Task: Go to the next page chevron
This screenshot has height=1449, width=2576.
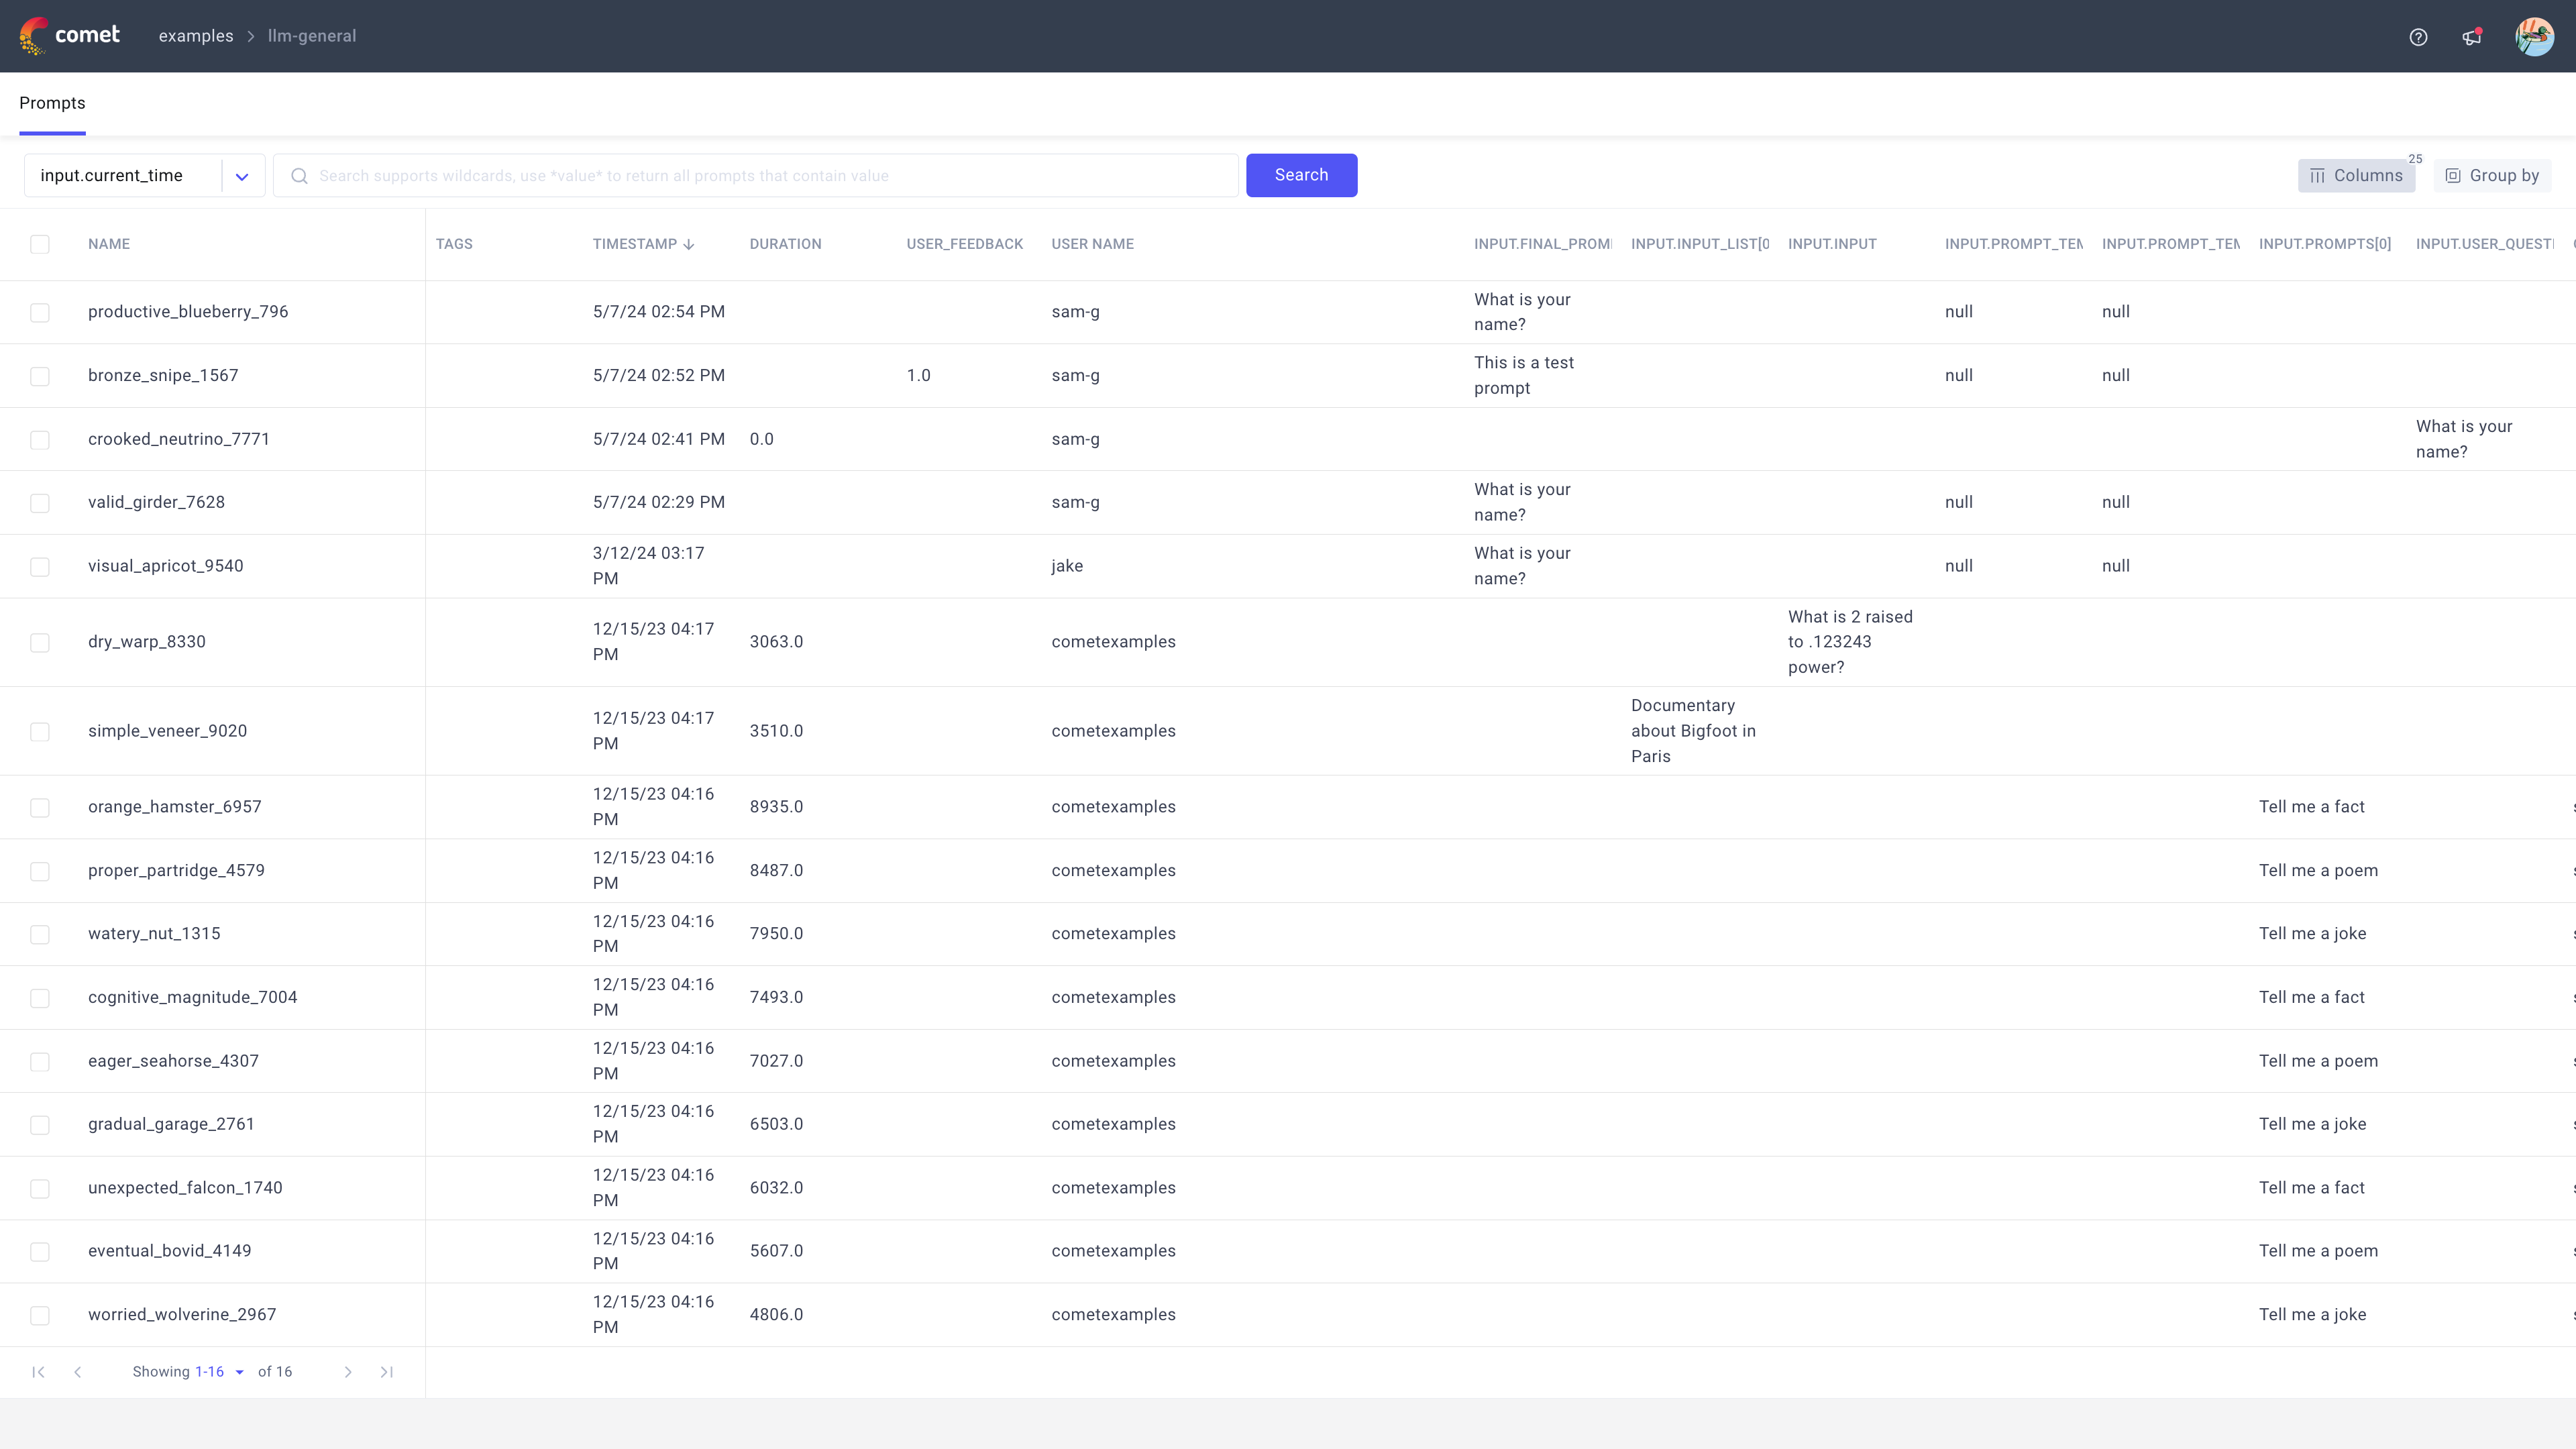Action: [348, 1372]
